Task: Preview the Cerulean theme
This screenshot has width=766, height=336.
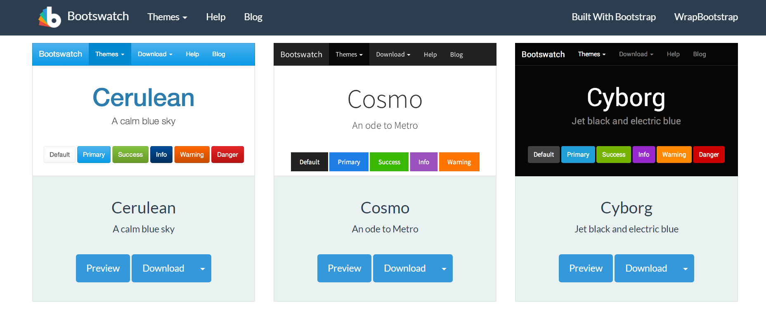Action: pyautogui.click(x=103, y=268)
